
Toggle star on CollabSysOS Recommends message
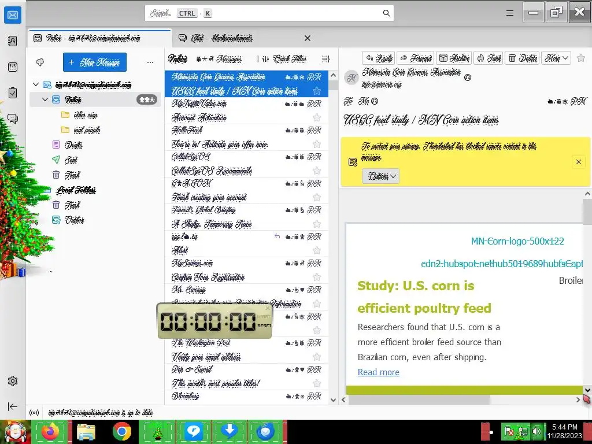[x=317, y=171]
